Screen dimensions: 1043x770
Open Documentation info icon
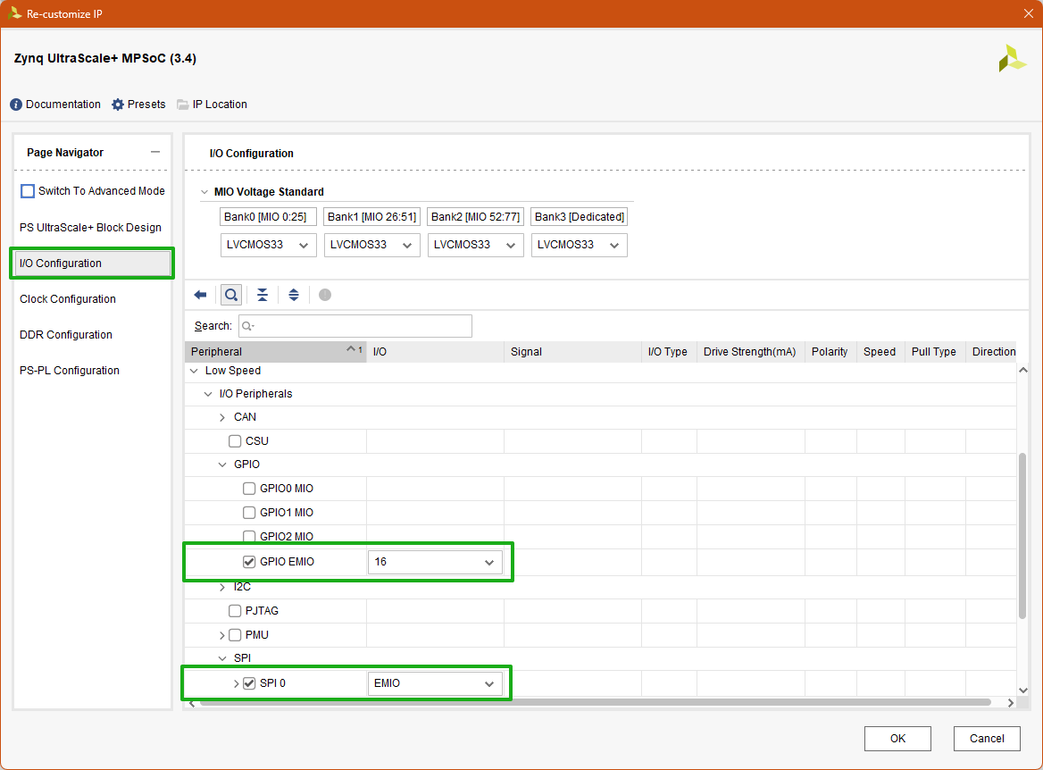point(16,105)
